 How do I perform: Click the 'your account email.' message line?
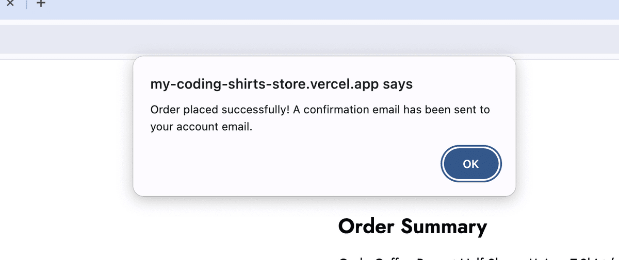(x=201, y=127)
